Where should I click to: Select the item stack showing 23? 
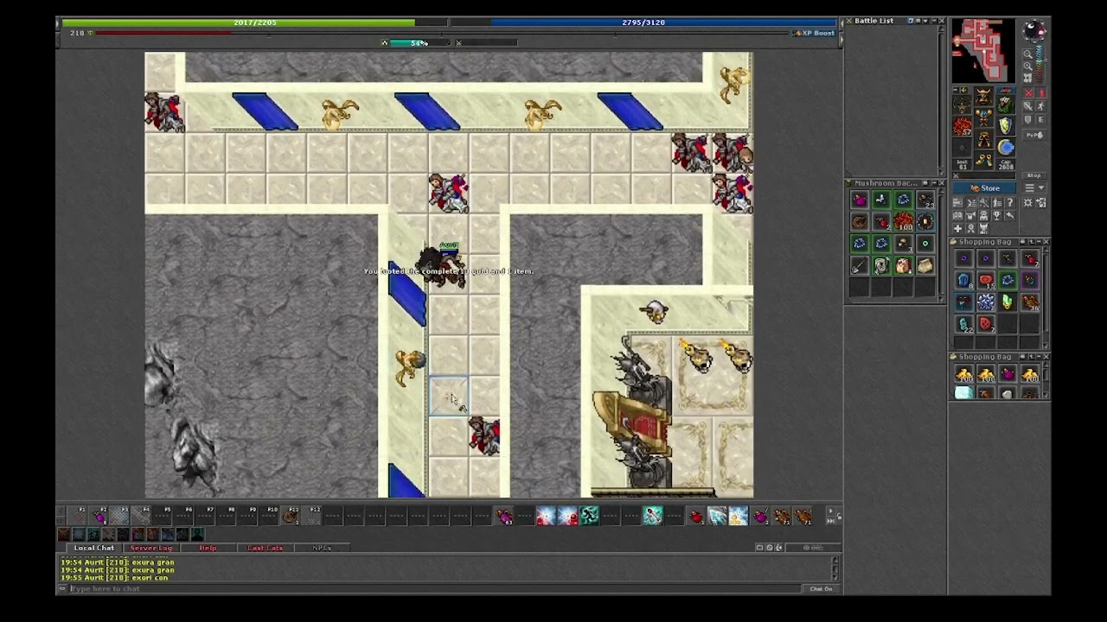[x=925, y=200]
